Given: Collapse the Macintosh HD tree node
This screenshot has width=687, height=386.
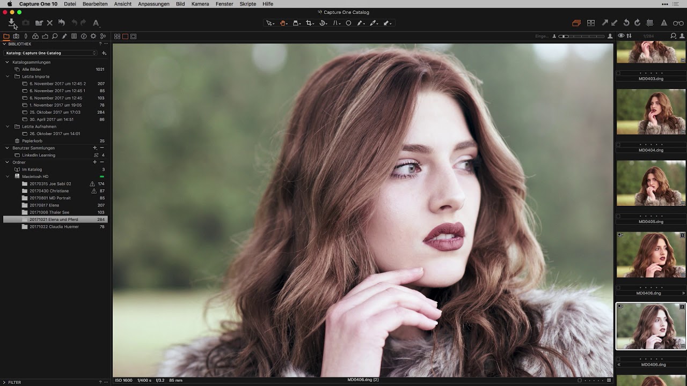Looking at the screenshot, I should click(x=8, y=176).
